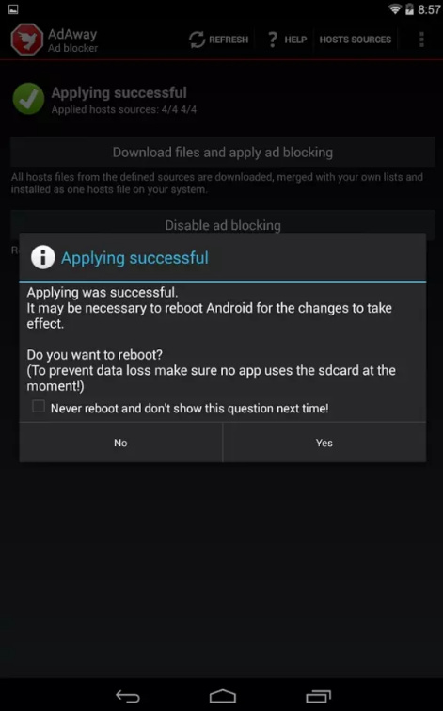This screenshot has height=711, width=443.
Task: Click Download files and apply ad blocking
Action: pyautogui.click(x=222, y=152)
